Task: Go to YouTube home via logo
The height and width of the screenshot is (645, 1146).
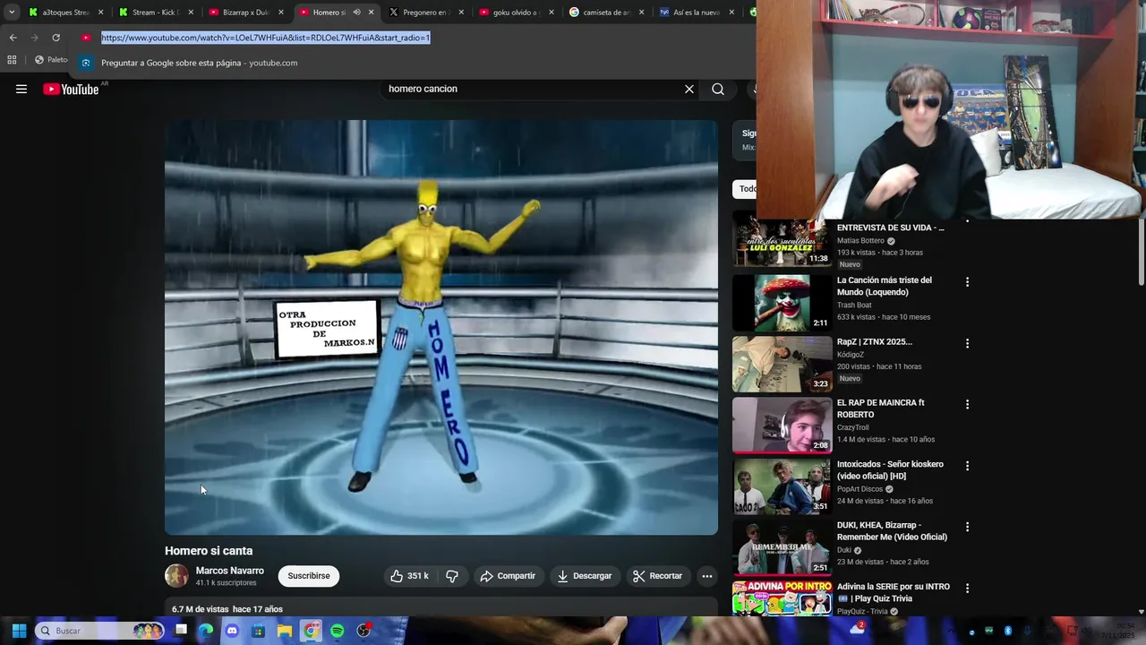Action: 71,89
